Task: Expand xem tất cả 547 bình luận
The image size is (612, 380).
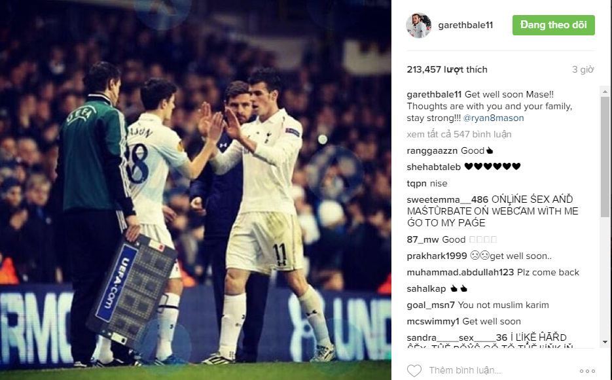Action: coord(459,134)
